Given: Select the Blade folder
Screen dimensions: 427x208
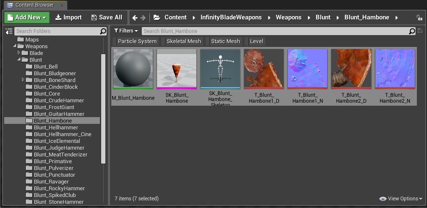Looking at the screenshot, I should [33, 53].
